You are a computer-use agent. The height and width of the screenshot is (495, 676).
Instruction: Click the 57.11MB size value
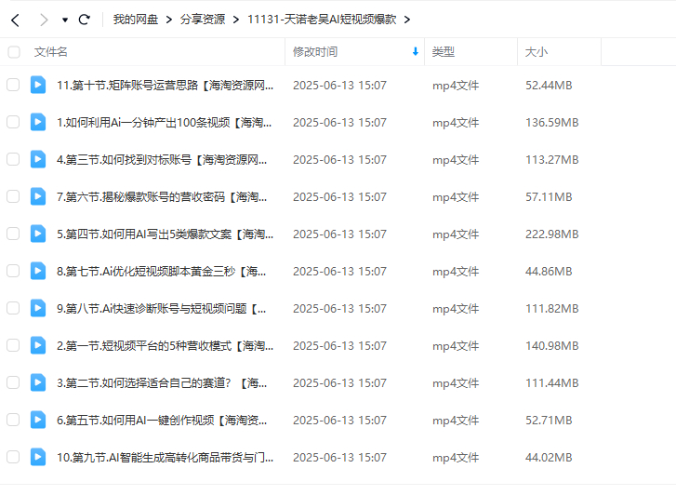[549, 197]
